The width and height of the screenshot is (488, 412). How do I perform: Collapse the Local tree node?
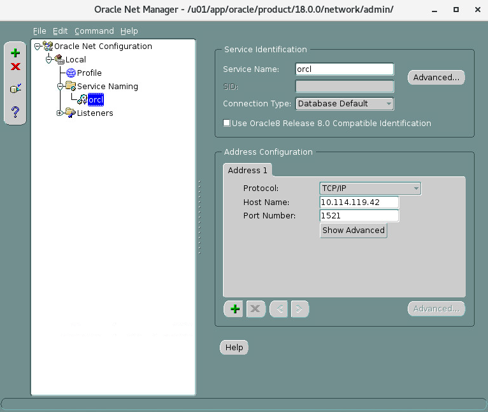(49, 59)
